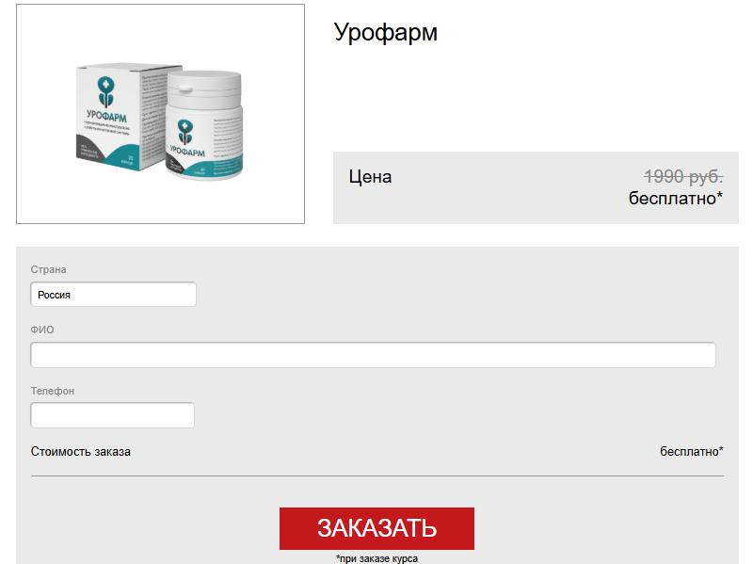
Task: Click the white jar lid in the photo
Action: (204, 88)
